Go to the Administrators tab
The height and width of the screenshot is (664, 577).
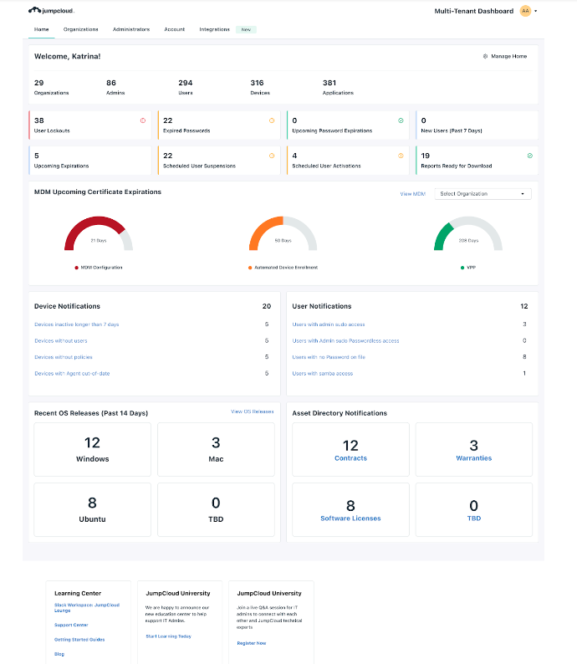(x=131, y=29)
